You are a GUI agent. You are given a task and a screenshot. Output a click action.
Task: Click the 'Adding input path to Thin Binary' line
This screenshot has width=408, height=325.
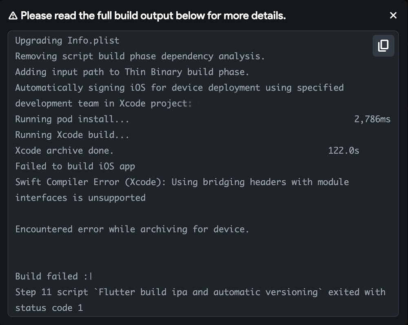click(132, 72)
